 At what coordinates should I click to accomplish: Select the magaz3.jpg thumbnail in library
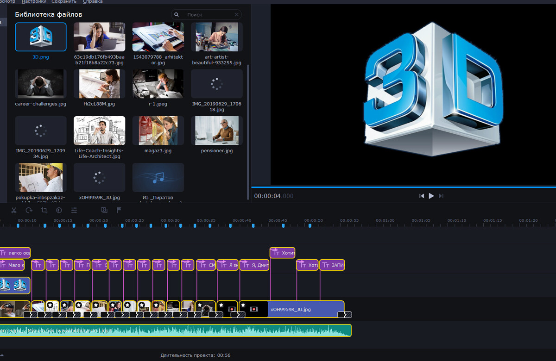(158, 131)
